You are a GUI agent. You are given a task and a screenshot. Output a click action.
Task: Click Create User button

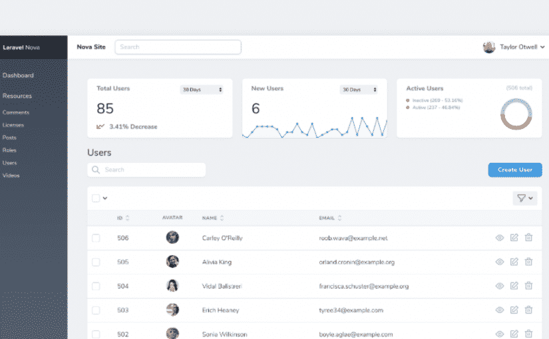515,169
